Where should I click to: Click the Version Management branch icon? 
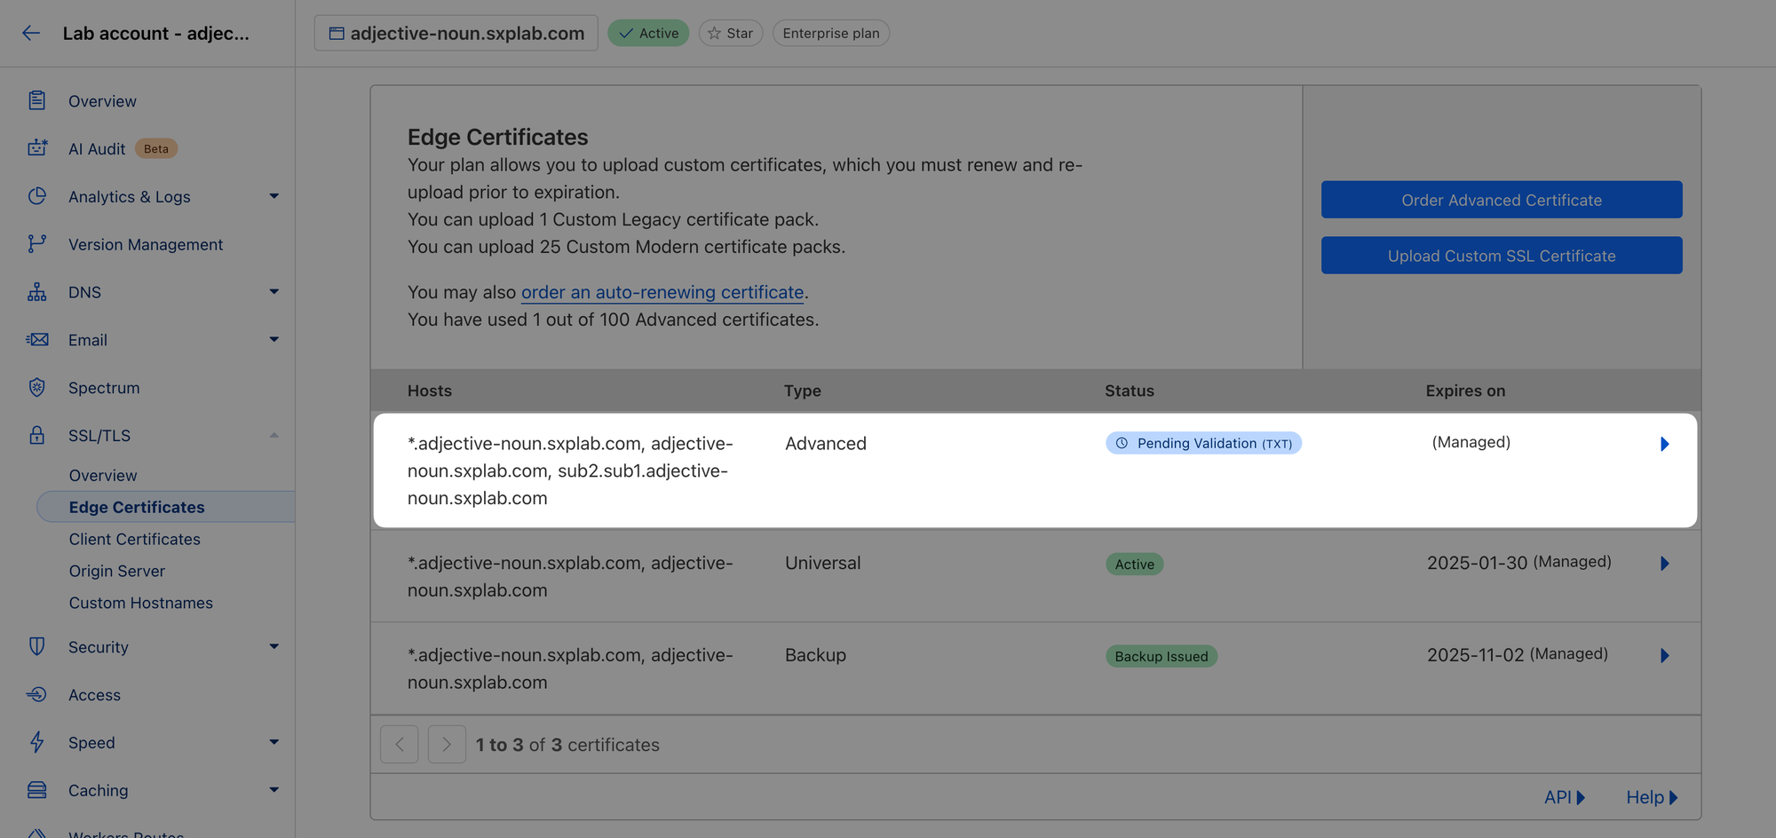tap(36, 244)
